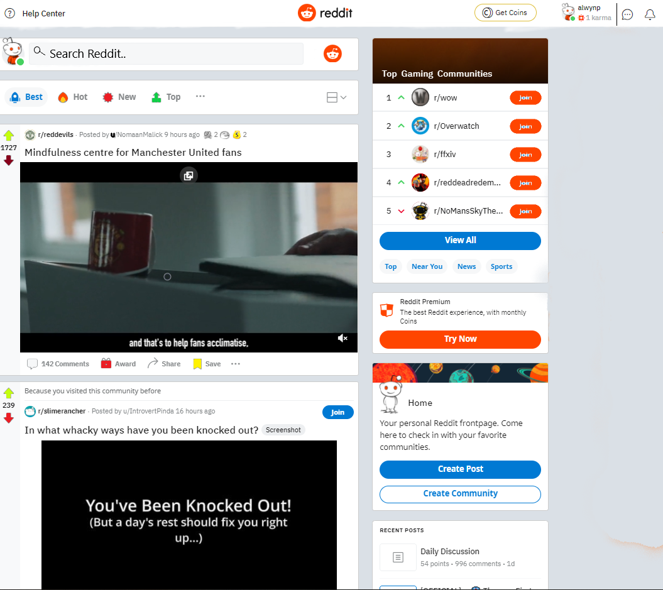Join the r/Overwatch community
The image size is (663, 590).
(525, 126)
